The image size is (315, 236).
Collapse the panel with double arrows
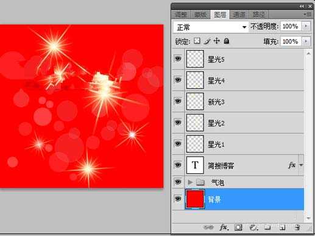coord(302,7)
